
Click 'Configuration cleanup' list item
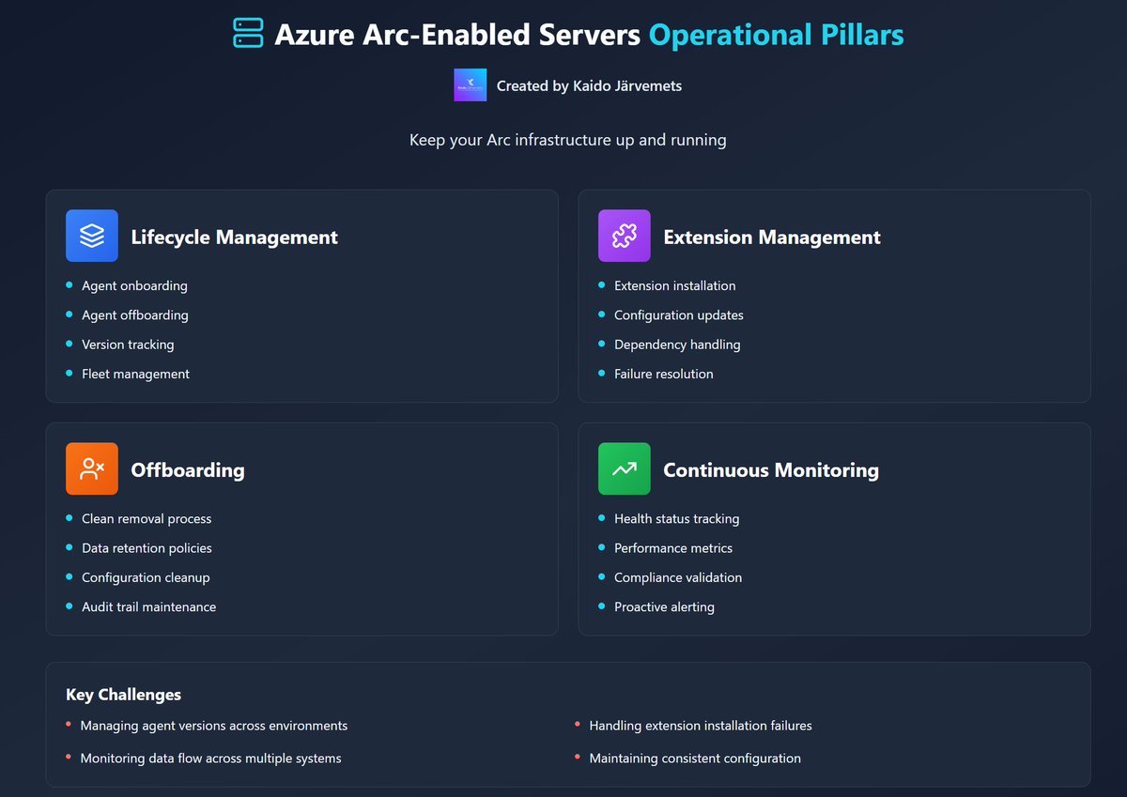(x=146, y=577)
